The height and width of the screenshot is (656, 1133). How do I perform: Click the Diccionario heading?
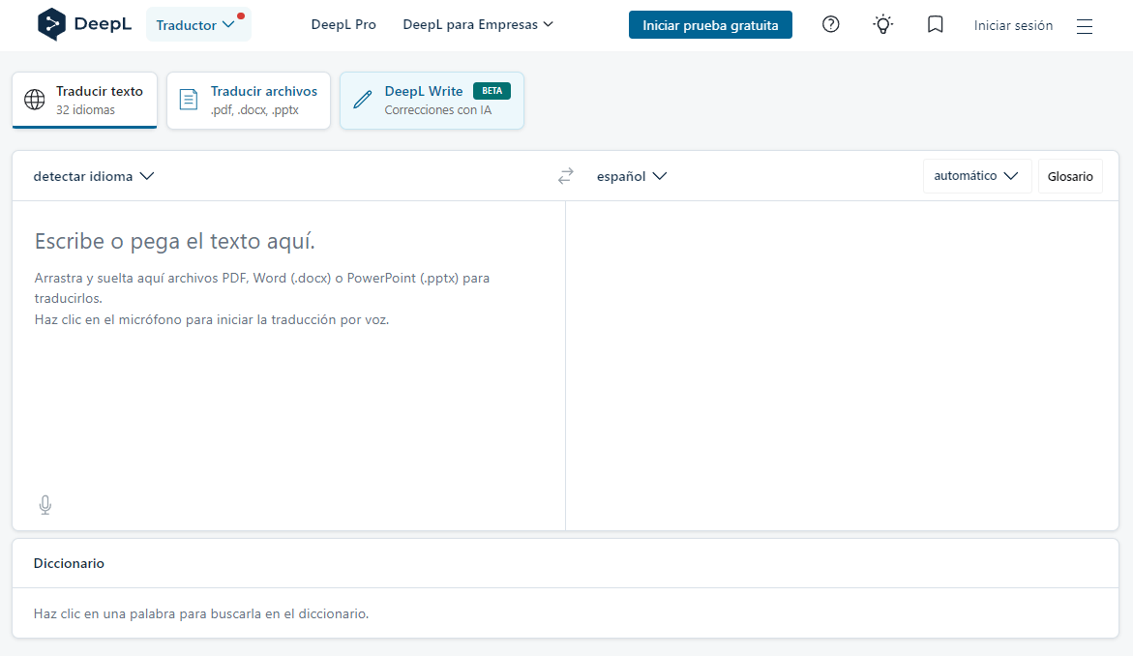tap(69, 563)
